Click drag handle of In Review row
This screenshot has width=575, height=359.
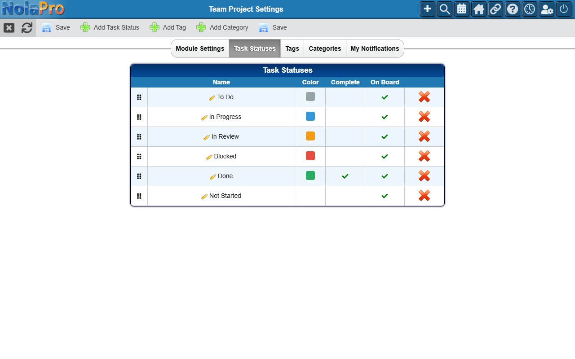pos(139,137)
